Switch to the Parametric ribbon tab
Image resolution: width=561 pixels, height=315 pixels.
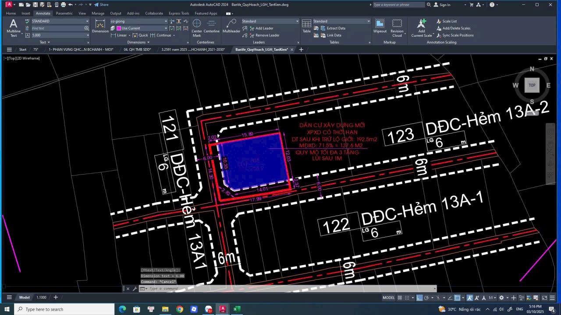[64, 13]
